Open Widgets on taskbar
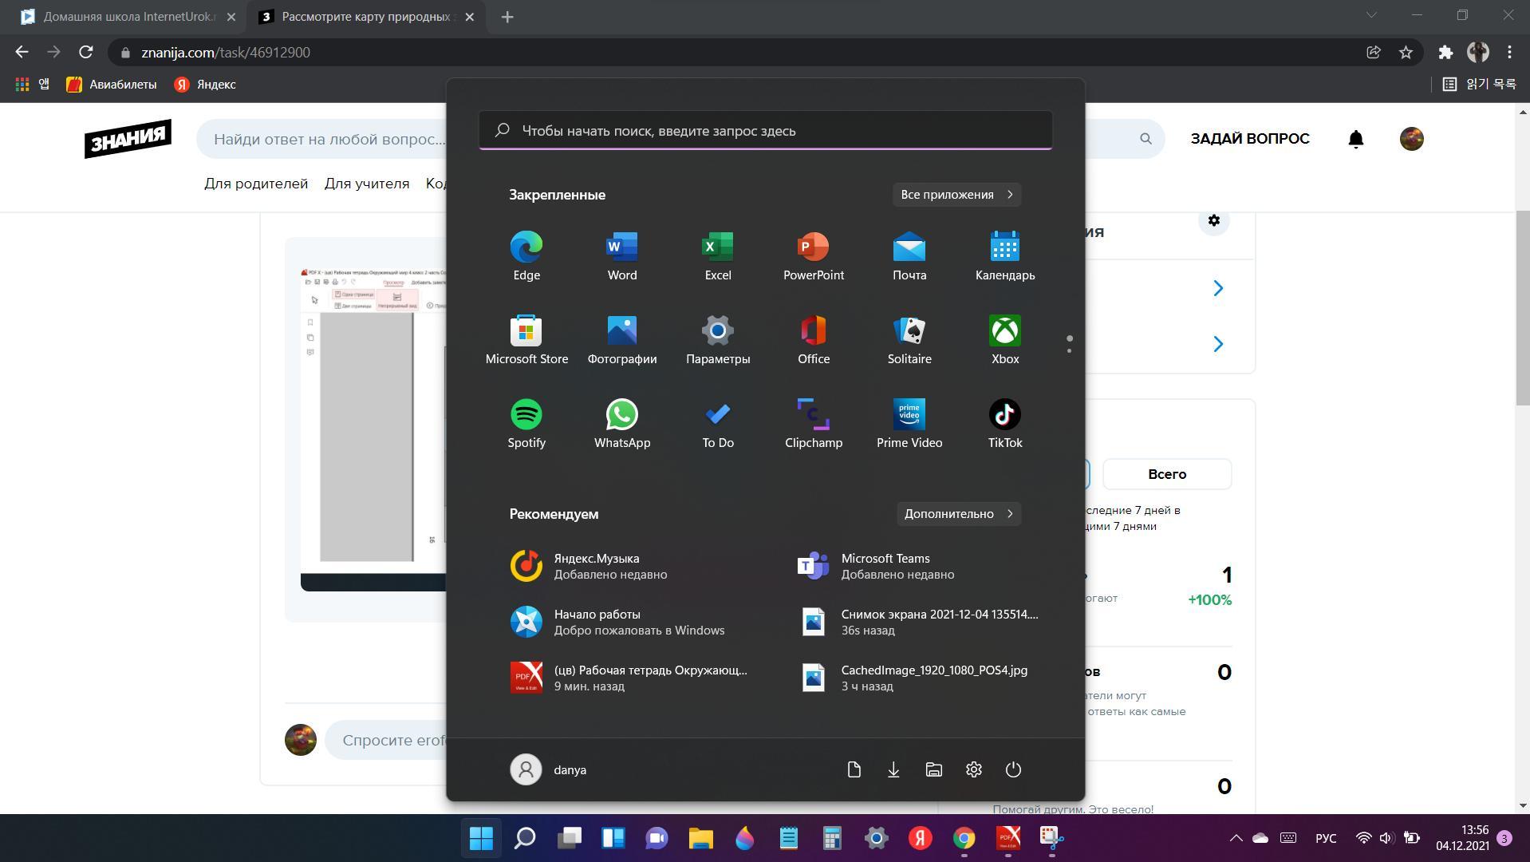 pyautogui.click(x=613, y=838)
